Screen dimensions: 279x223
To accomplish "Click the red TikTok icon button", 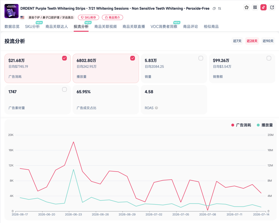I will (263, 7).
